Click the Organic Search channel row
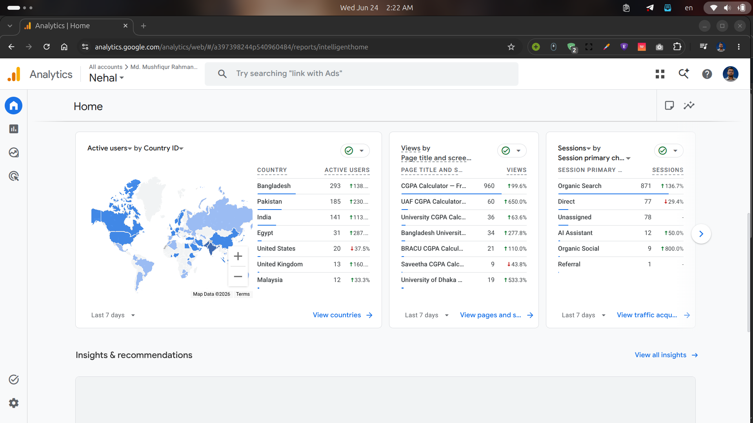This screenshot has height=423, width=753. 620,186
